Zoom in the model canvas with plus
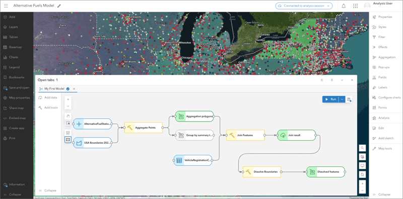Viewport: 403px width, 199px height. tap(68, 99)
